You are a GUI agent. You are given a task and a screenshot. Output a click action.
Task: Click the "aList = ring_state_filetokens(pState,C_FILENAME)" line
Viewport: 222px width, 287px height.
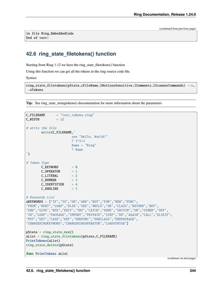coord(71,237)
